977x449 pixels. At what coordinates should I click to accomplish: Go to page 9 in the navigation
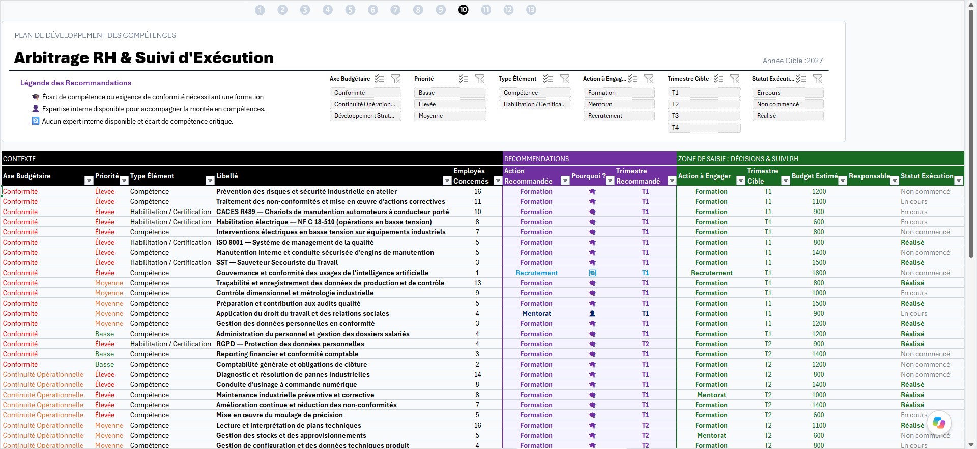pos(441,10)
